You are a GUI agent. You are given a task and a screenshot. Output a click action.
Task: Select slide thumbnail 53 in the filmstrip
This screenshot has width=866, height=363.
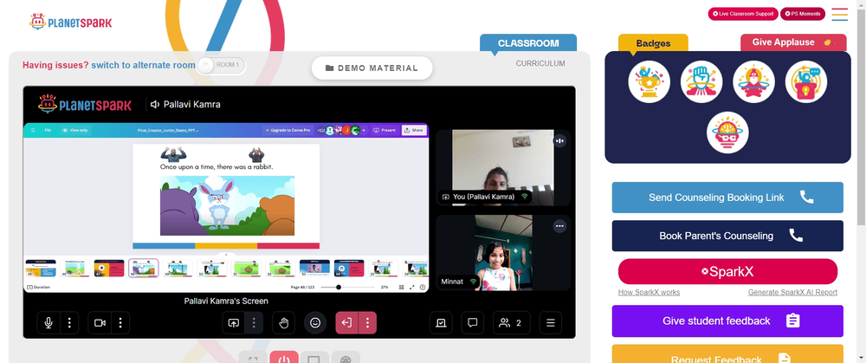(314, 269)
